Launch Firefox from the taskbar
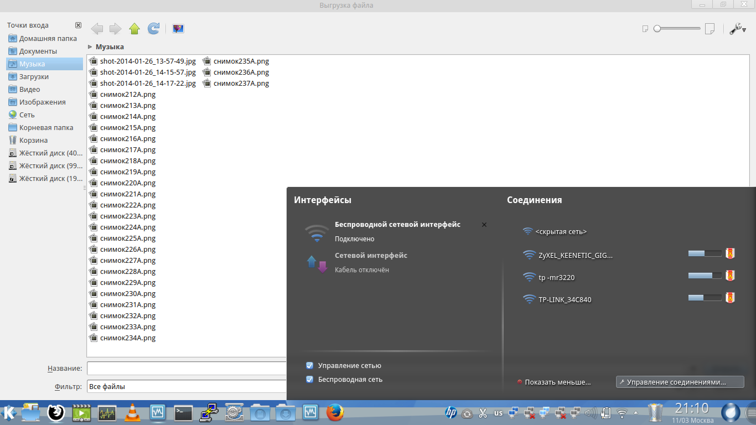 point(335,413)
